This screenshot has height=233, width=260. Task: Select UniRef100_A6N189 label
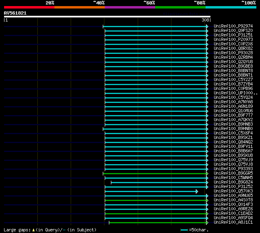pos(233,107)
